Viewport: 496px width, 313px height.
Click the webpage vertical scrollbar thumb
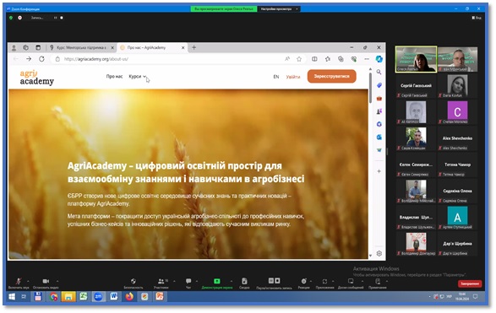(370, 88)
